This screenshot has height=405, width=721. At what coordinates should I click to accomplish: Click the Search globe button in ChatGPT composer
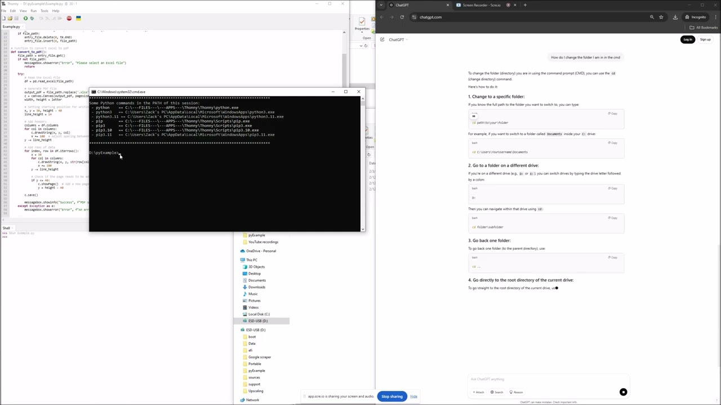(x=497, y=392)
